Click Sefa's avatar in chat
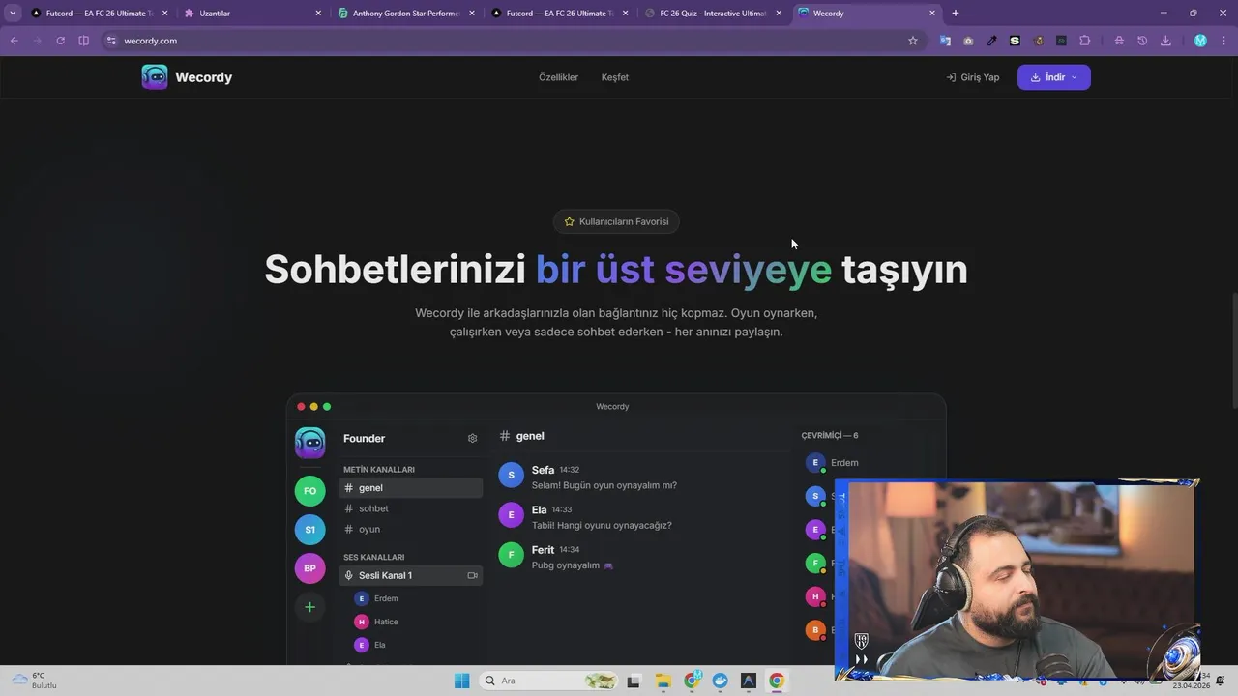 coord(511,475)
